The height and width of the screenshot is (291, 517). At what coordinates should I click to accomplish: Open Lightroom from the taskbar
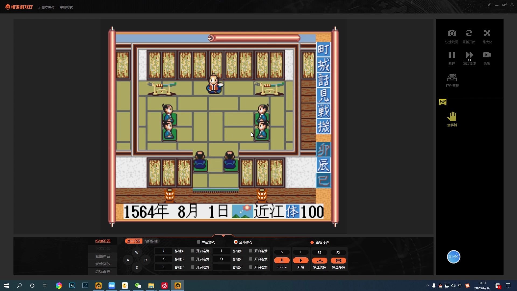85,286
